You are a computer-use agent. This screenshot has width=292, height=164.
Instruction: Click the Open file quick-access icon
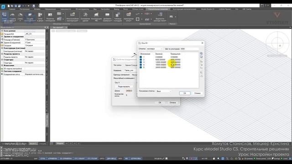[12, 6]
